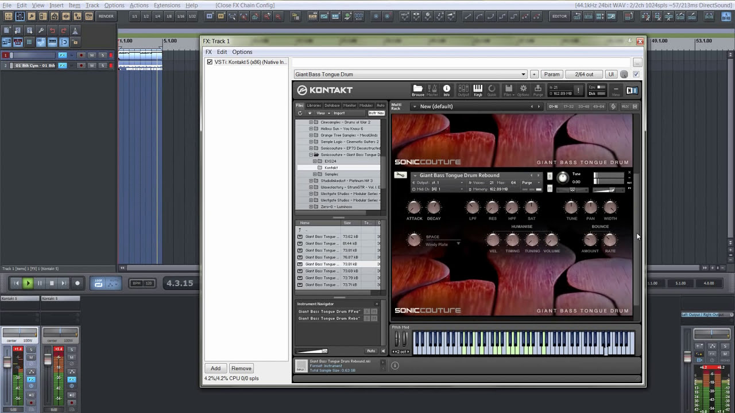Arm track 1 for recording
The height and width of the screenshot is (413, 735).
(81, 55)
